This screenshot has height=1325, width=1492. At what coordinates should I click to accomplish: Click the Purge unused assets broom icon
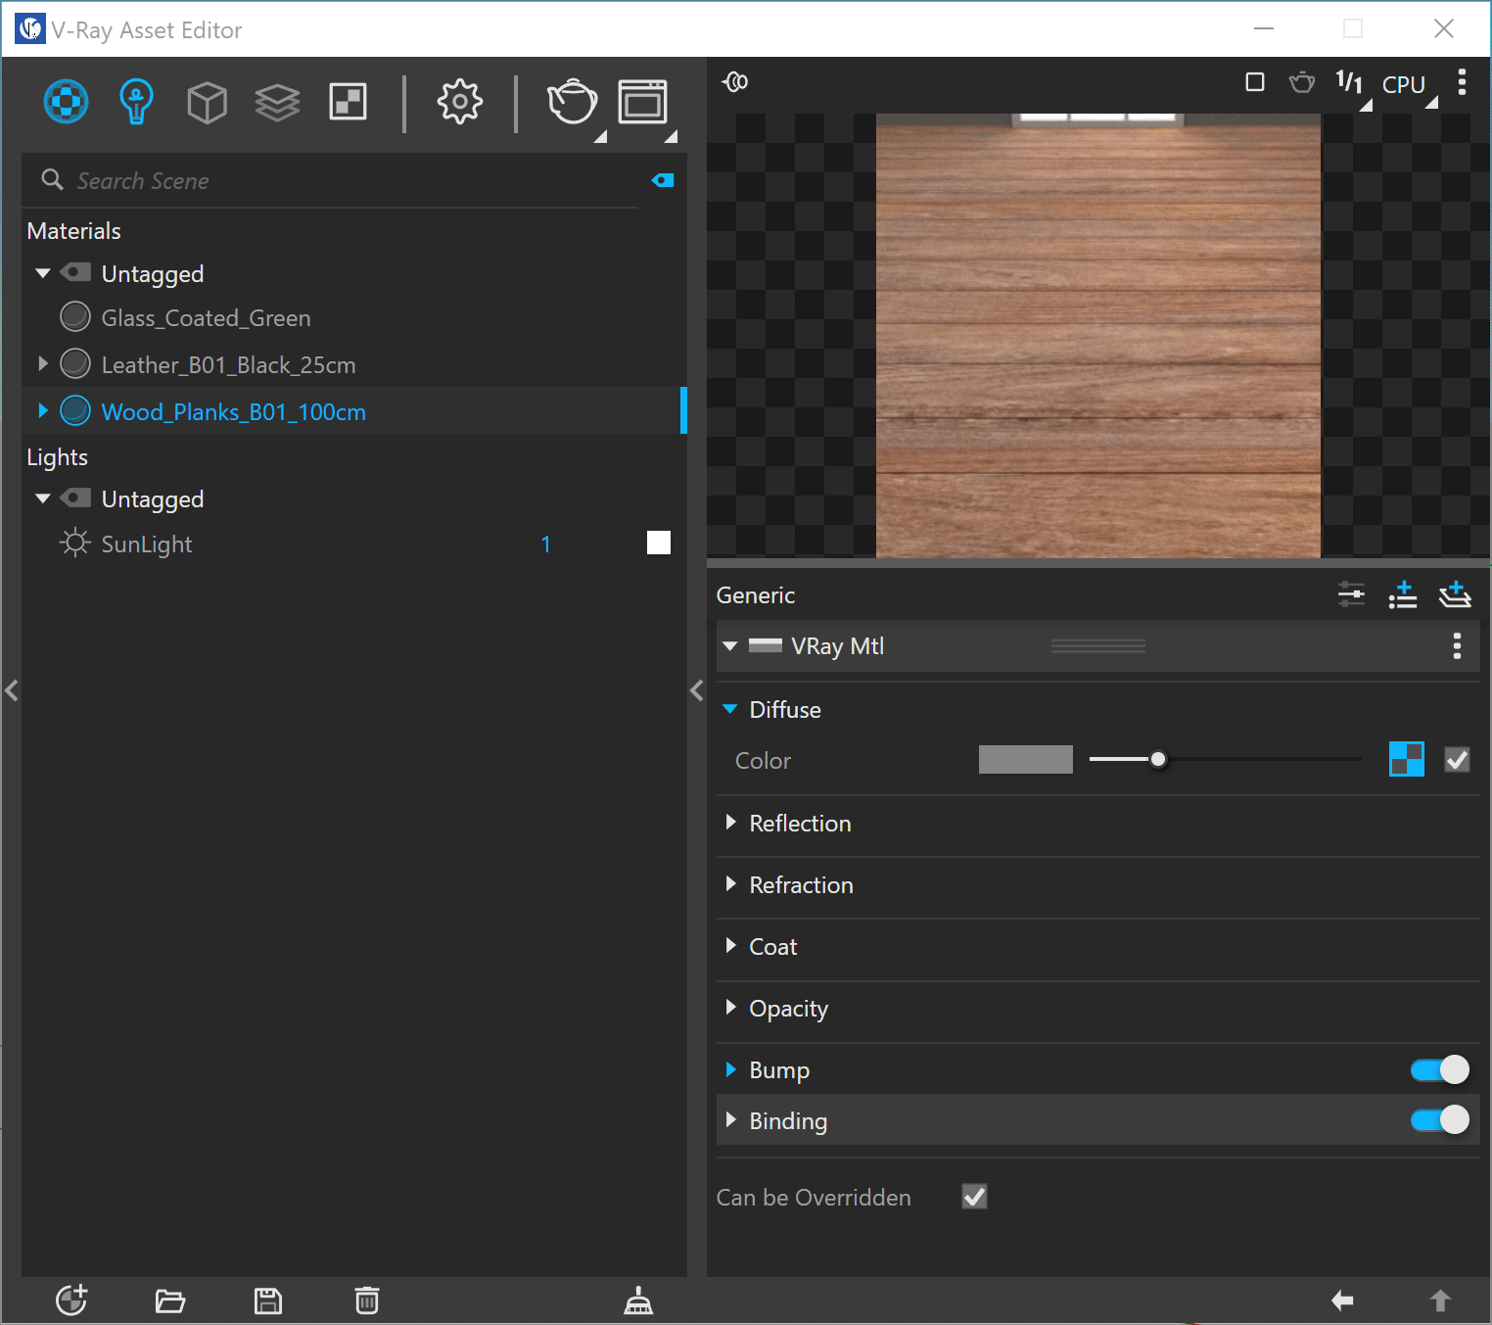[638, 1301]
